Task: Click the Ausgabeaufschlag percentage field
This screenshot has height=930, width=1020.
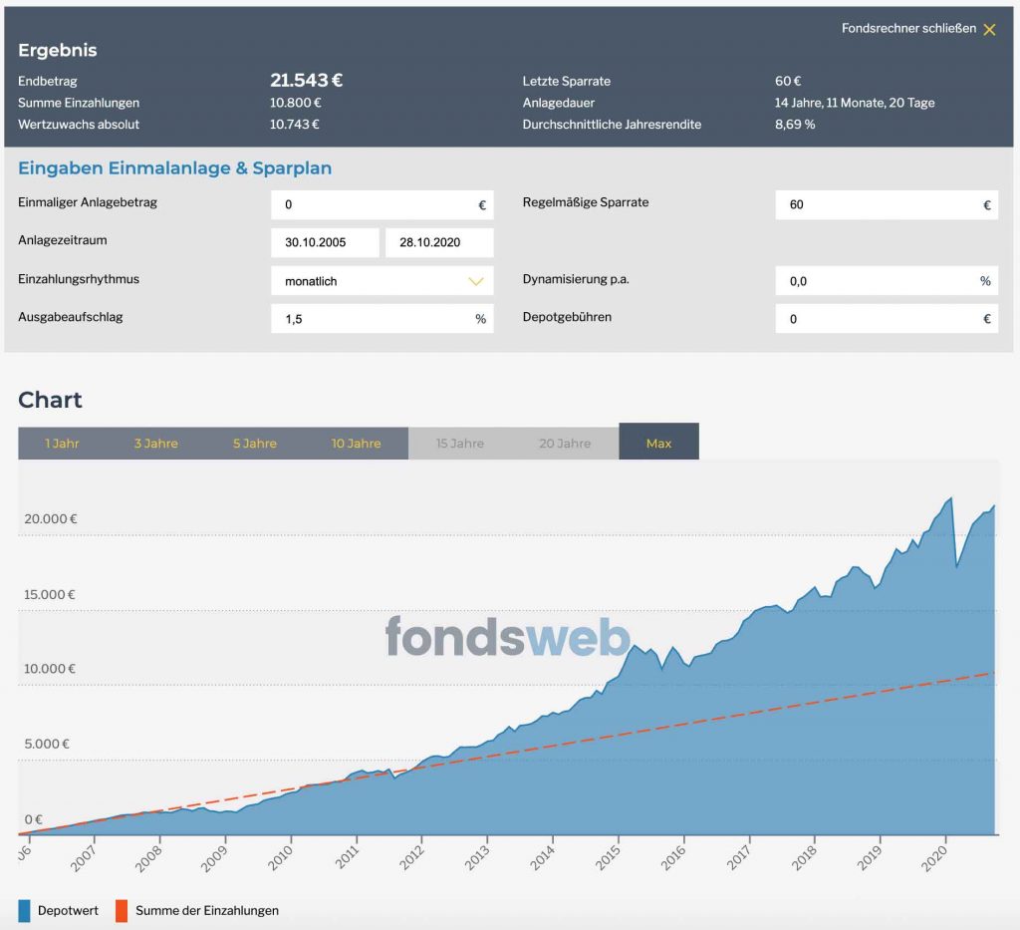Action: (382, 319)
